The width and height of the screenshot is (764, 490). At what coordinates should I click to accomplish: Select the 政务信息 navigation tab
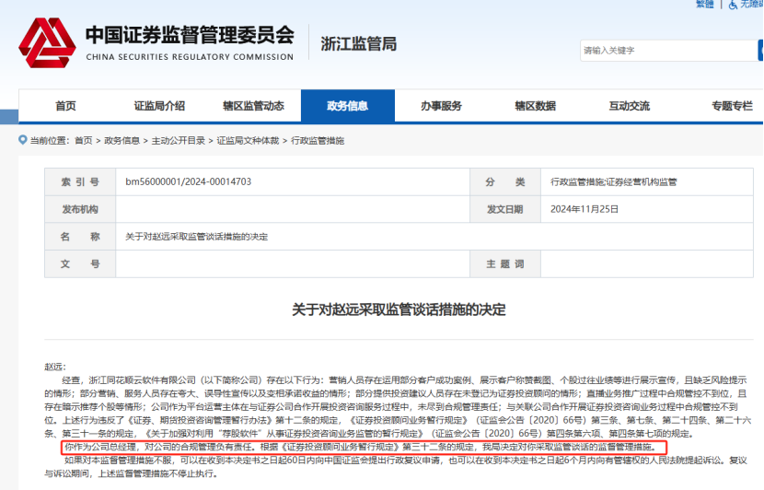(347, 106)
